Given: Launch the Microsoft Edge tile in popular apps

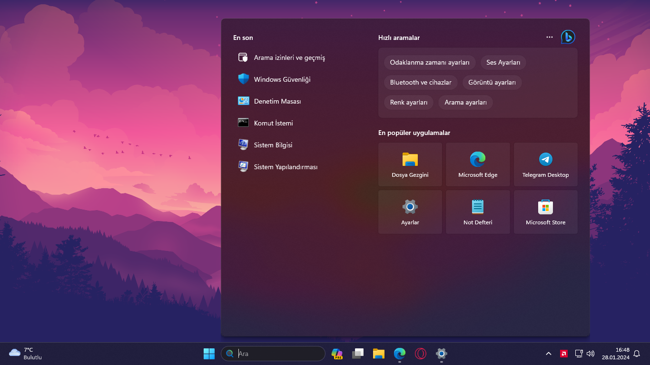Looking at the screenshot, I should click(478, 164).
